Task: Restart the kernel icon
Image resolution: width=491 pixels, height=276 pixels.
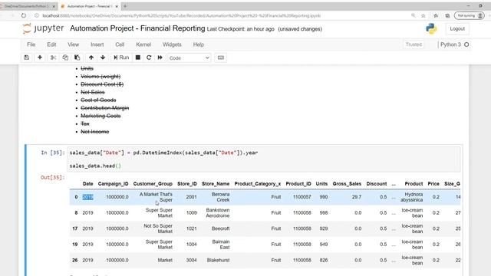Action: tap(149, 58)
